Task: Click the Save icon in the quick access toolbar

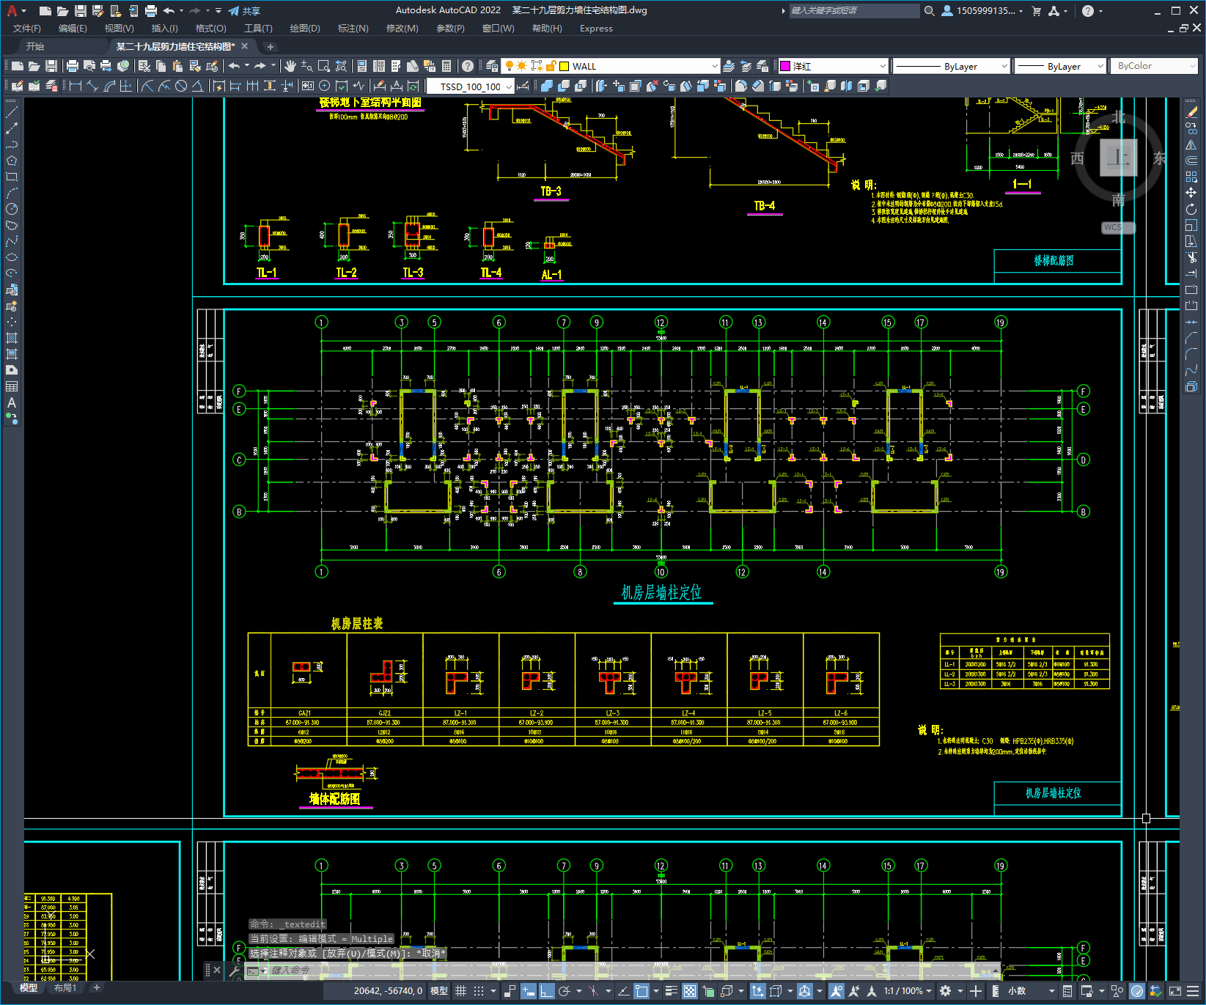Action: tap(81, 11)
